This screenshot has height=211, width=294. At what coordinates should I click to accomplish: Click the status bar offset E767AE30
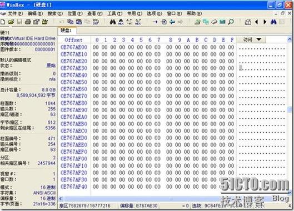point(139,206)
